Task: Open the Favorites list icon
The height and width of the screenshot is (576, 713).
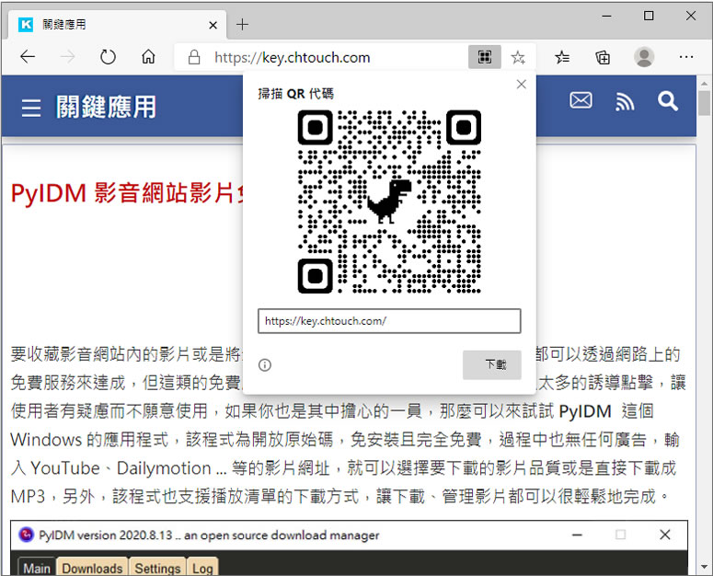Action: (x=562, y=57)
